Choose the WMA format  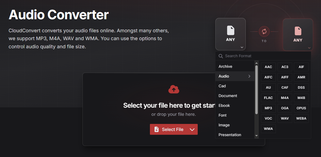(268, 129)
